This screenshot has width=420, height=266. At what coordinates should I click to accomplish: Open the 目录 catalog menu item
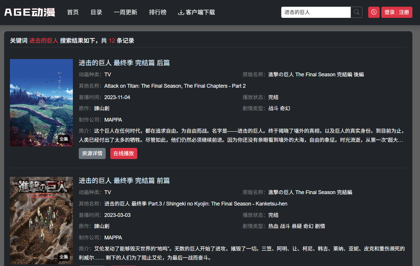coord(96,12)
